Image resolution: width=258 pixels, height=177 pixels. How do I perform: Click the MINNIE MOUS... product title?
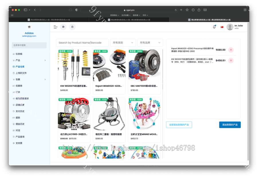[x=144, y=134]
